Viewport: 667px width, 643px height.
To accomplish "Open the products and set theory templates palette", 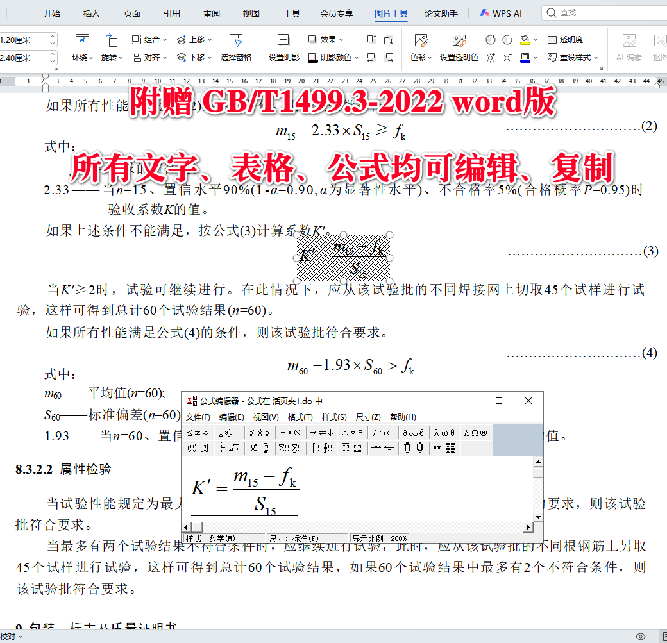I will (414, 448).
